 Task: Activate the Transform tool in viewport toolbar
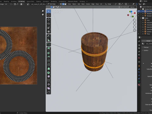point(48,32)
